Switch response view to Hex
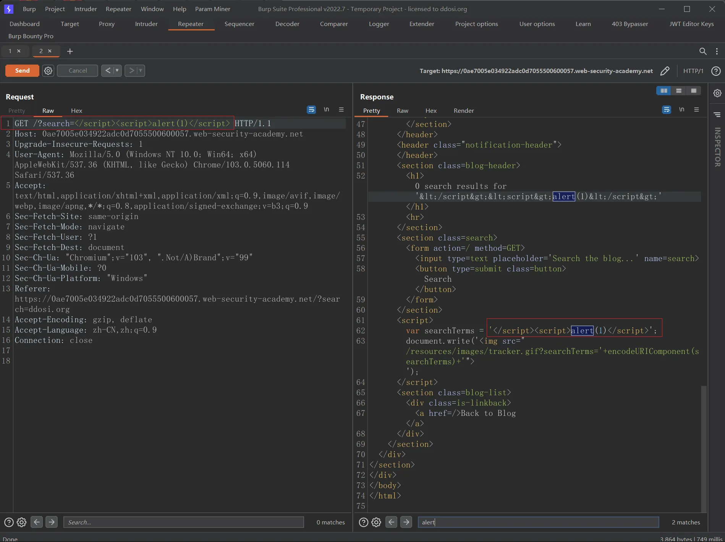 coord(431,110)
